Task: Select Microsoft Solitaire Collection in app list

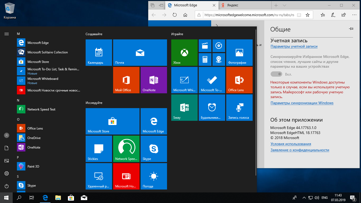Action: tap(49, 52)
